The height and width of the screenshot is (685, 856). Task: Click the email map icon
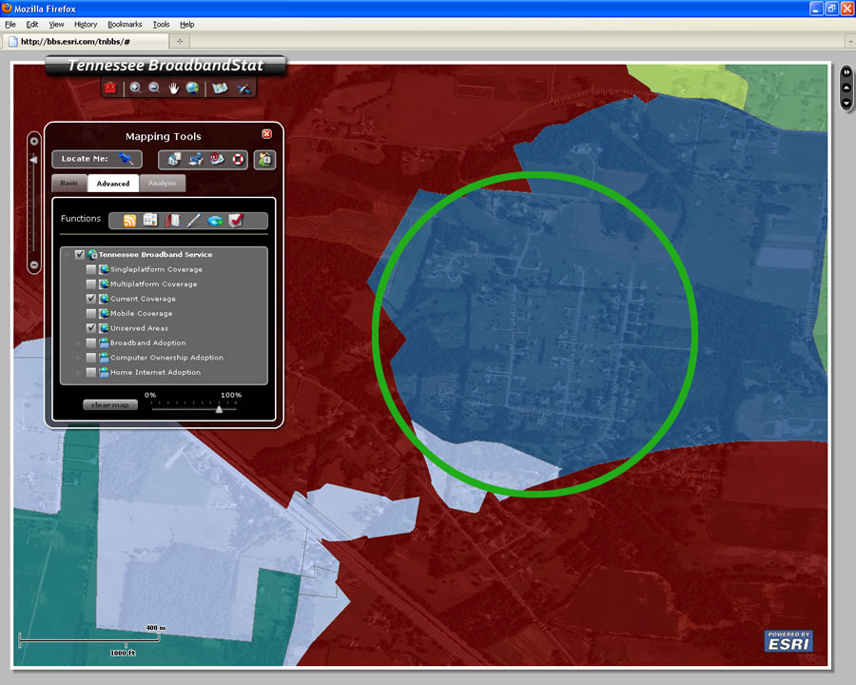[217, 159]
